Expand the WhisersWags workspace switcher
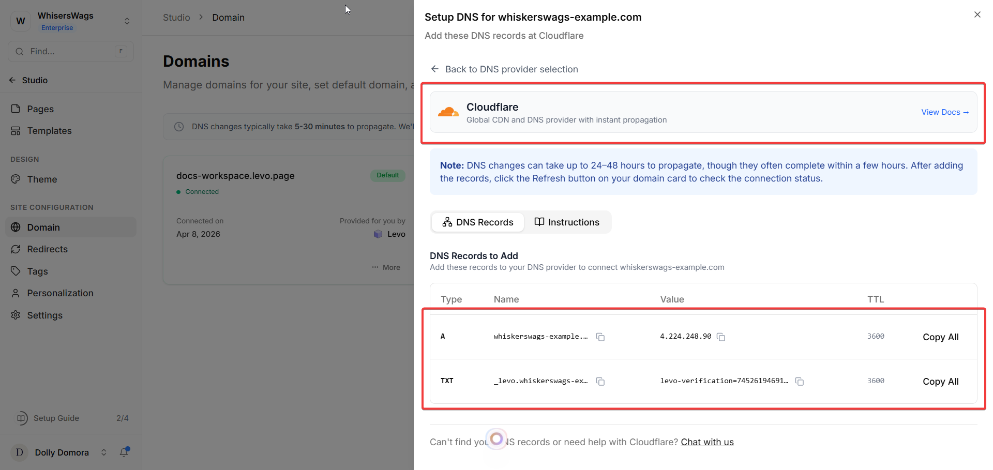Image resolution: width=993 pixels, height=470 pixels. [x=127, y=21]
